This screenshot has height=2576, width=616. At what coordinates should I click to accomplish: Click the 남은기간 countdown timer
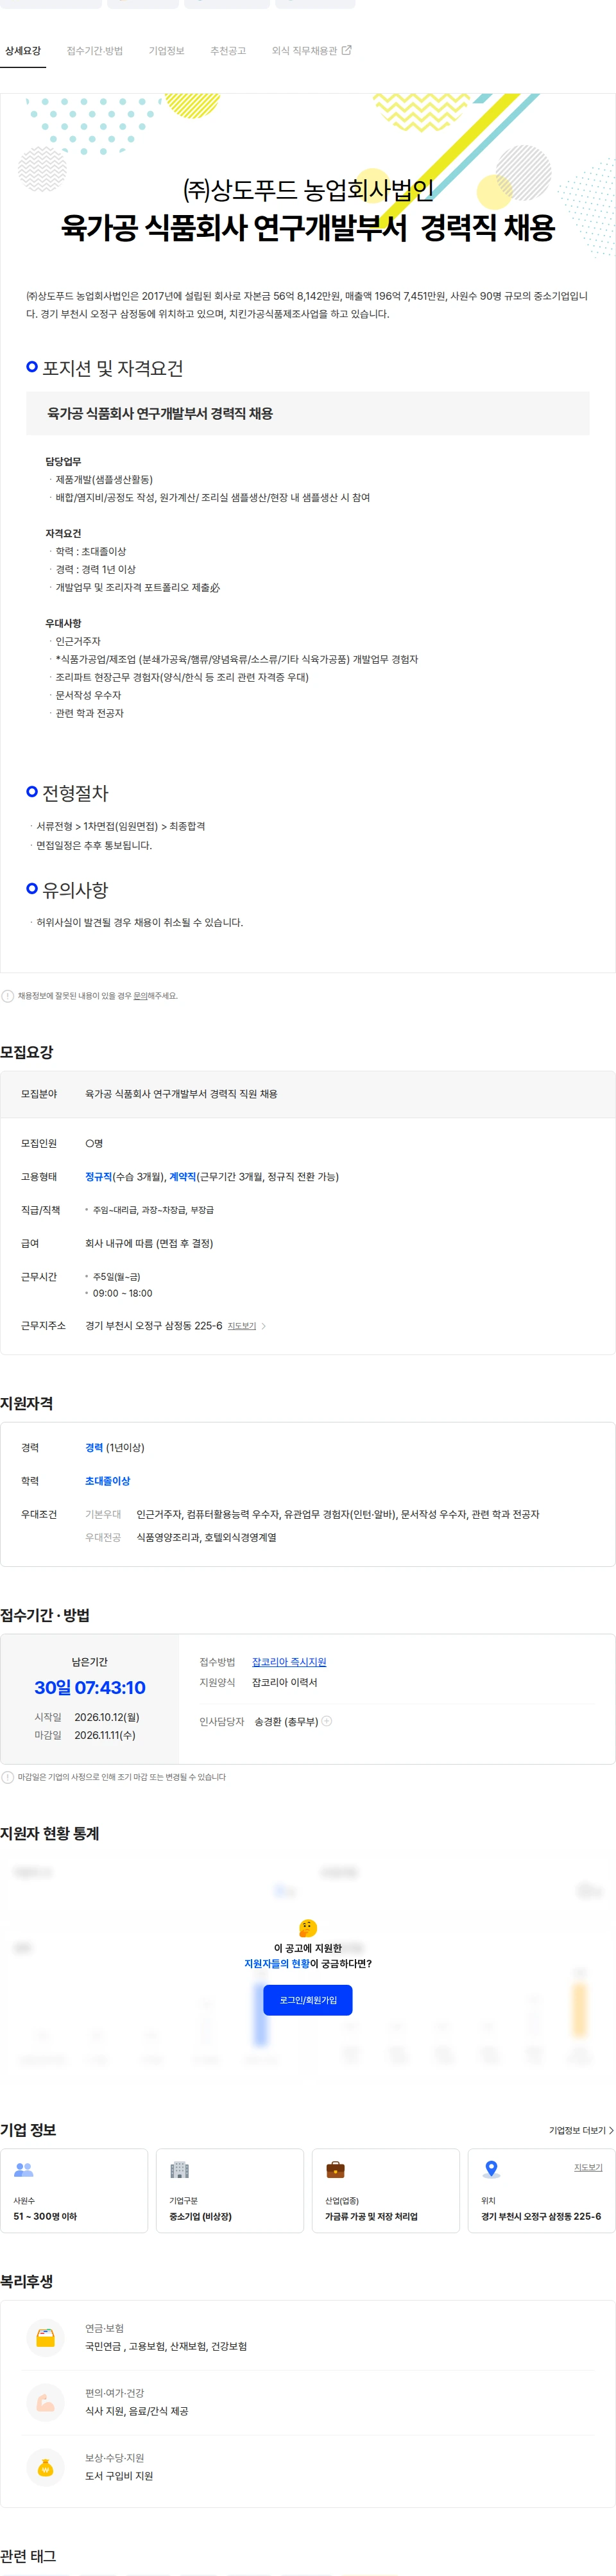coord(90,1688)
